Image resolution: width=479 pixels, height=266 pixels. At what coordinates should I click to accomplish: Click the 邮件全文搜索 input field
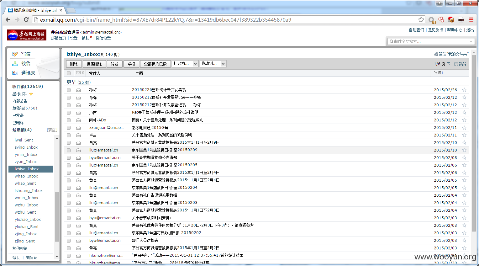pyautogui.click(x=431, y=41)
